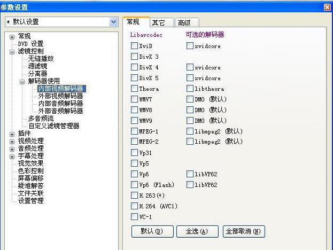
Task: Close the 参数设置 dialog window
Action: coord(327,7)
